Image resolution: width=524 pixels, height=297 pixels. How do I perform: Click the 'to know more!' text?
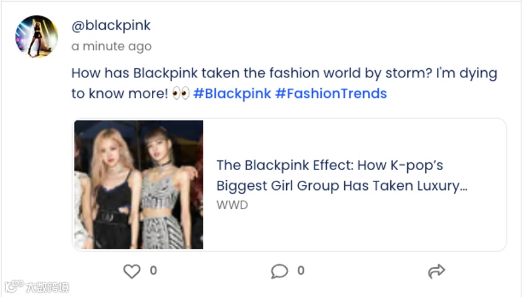coord(119,94)
